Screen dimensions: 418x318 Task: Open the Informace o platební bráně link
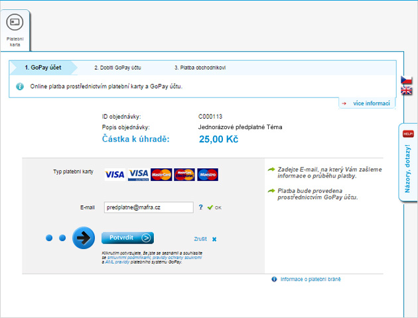pos(310,280)
